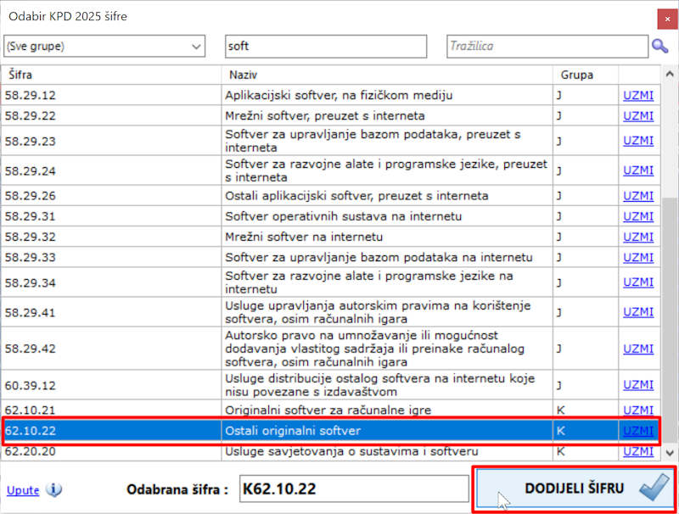Click the Grupa column header
The image size is (679, 514).
(x=586, y=75)
